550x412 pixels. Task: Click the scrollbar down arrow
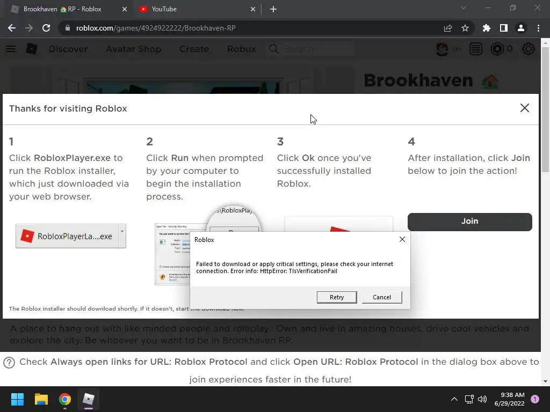[545, 381]
